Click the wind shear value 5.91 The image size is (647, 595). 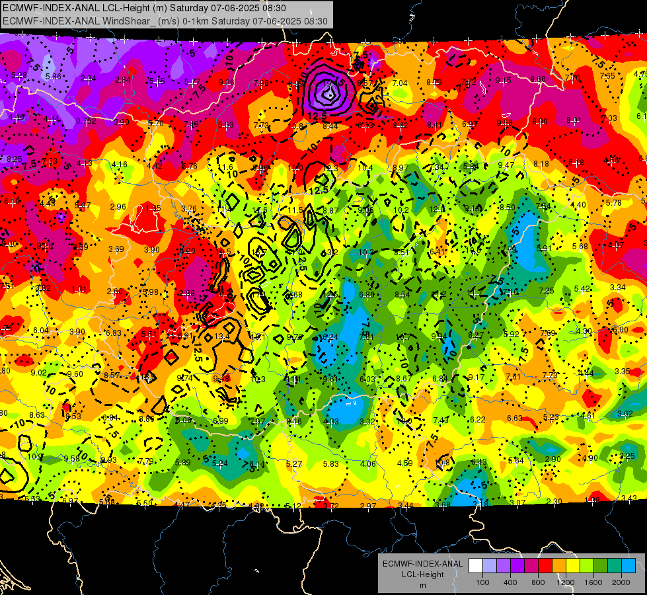point(544,248)
